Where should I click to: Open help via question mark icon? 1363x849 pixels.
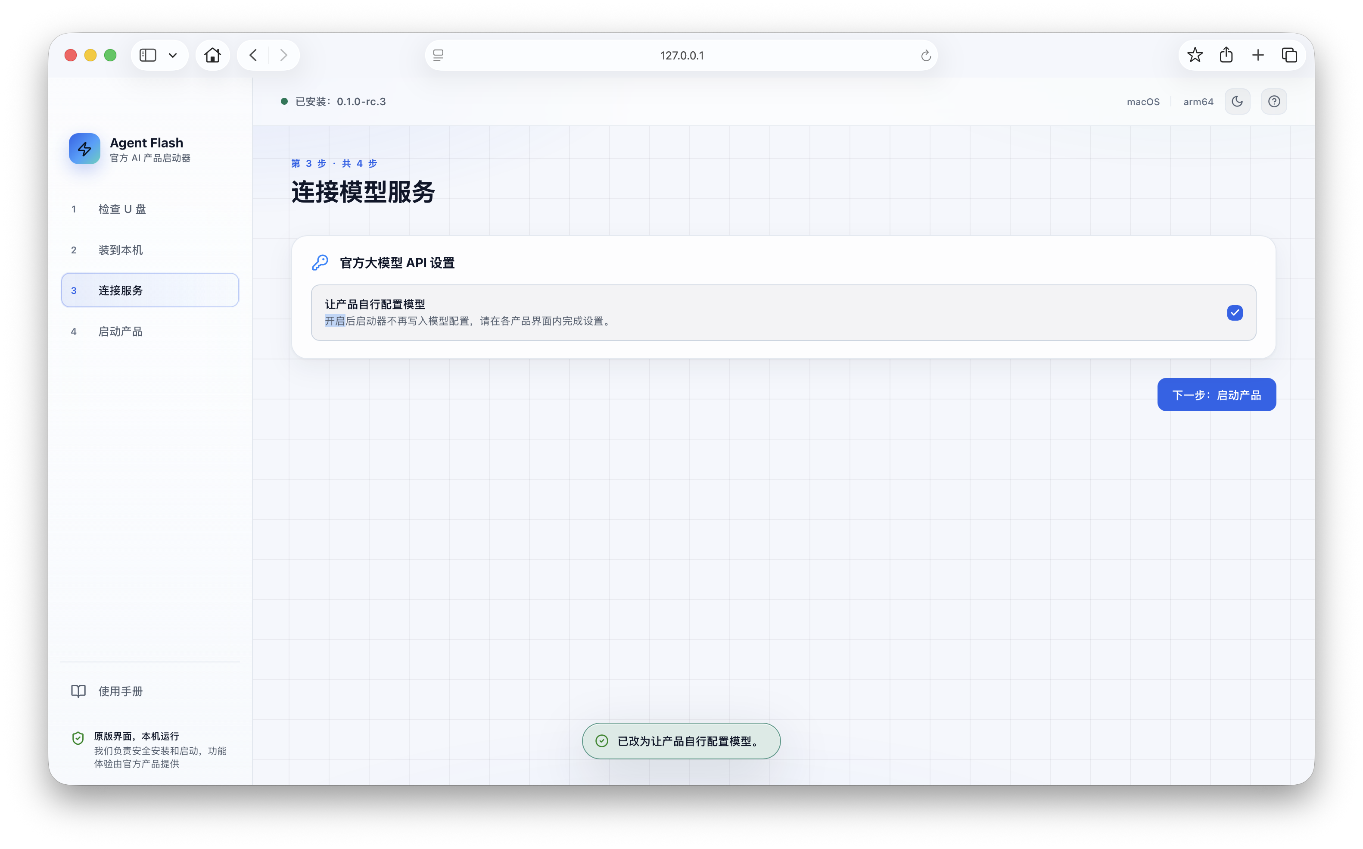pyautogui.click(x=1274, y=102)
